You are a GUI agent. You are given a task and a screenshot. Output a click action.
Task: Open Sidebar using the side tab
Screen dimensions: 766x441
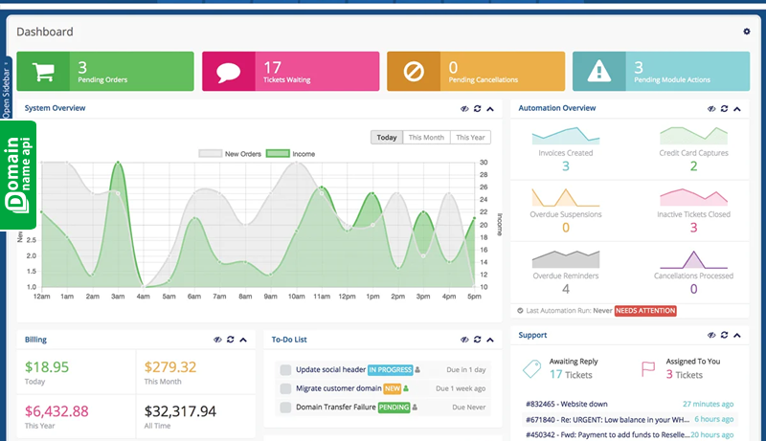click(6, 89)
